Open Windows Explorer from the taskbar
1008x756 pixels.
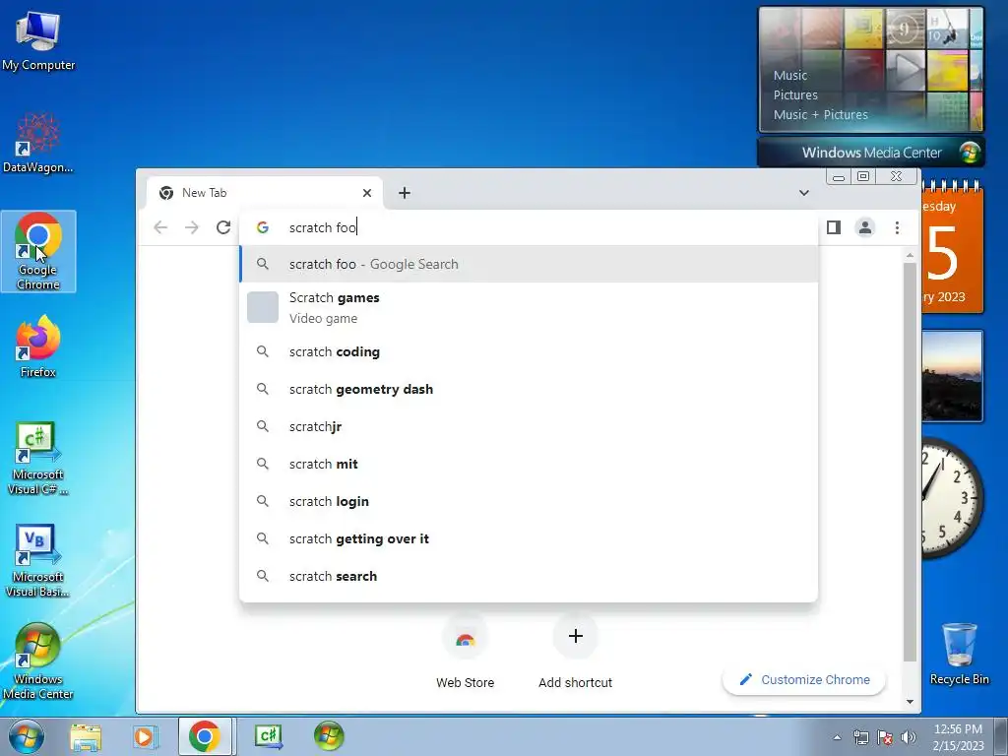pos(86,736)
